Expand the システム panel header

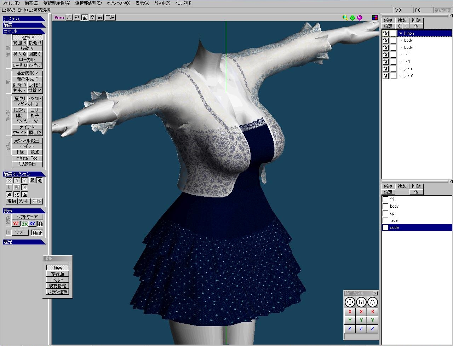(x=24, y=19)
